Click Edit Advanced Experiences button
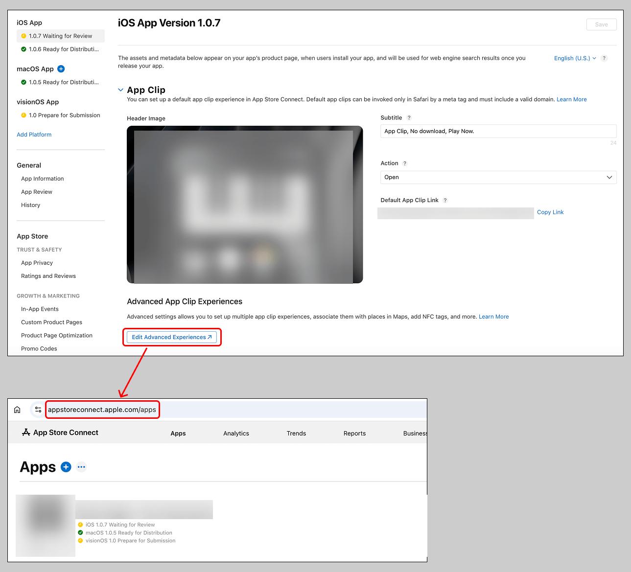631x572 pixels. [x=171, y=337]
